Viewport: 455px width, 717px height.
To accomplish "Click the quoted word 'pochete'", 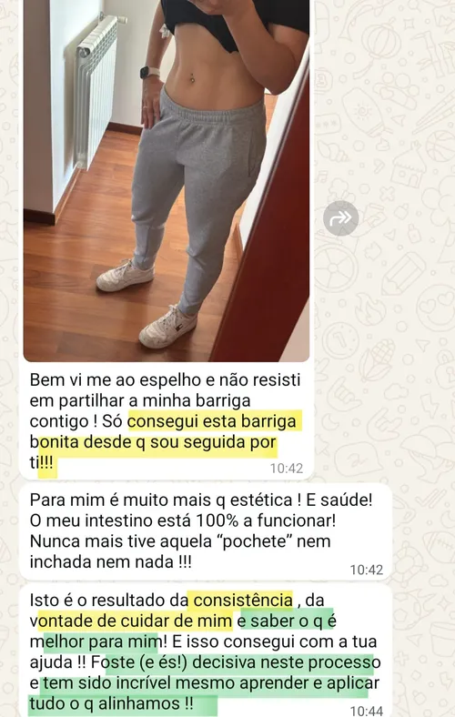I will pyautogui.click(x=258, y=541).
